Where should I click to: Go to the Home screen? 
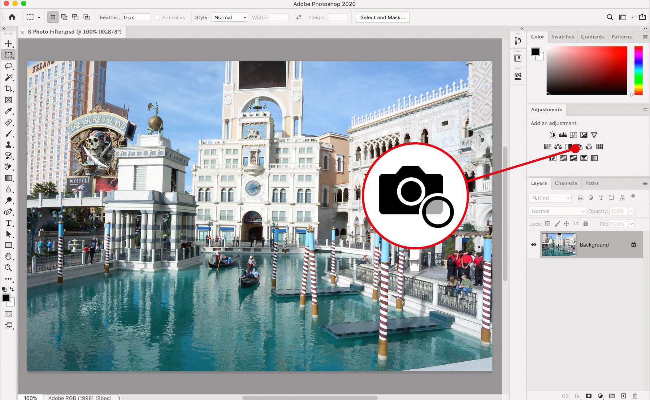point(12,17)
